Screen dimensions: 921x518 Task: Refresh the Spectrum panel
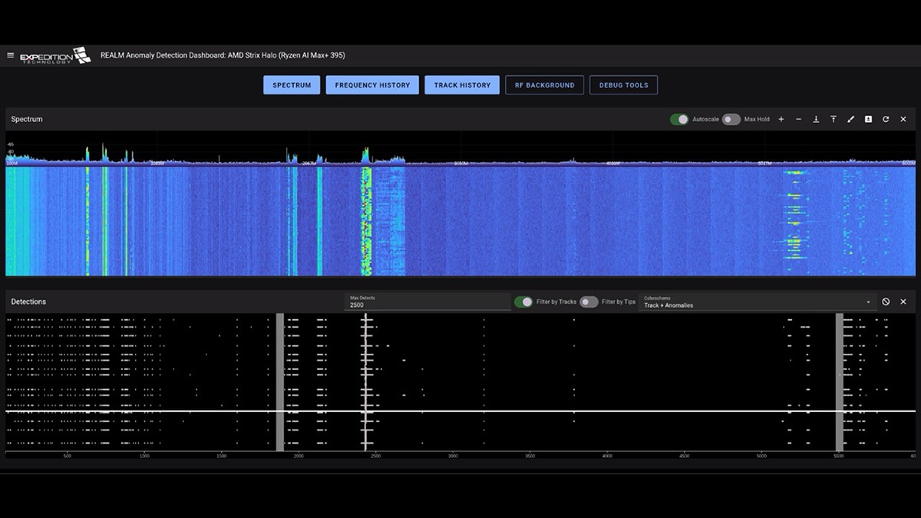point(886,119)
